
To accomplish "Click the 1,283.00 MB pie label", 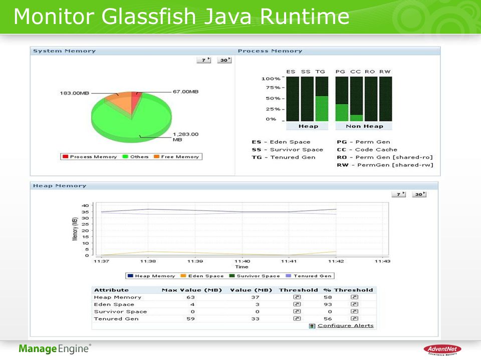I will tap(185, 137).
